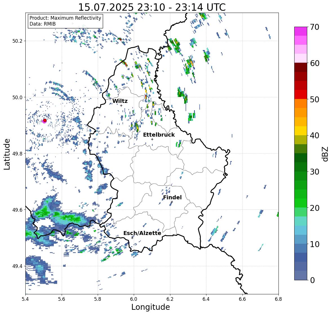Click the 20 tick on colorbar

[315, 208]
